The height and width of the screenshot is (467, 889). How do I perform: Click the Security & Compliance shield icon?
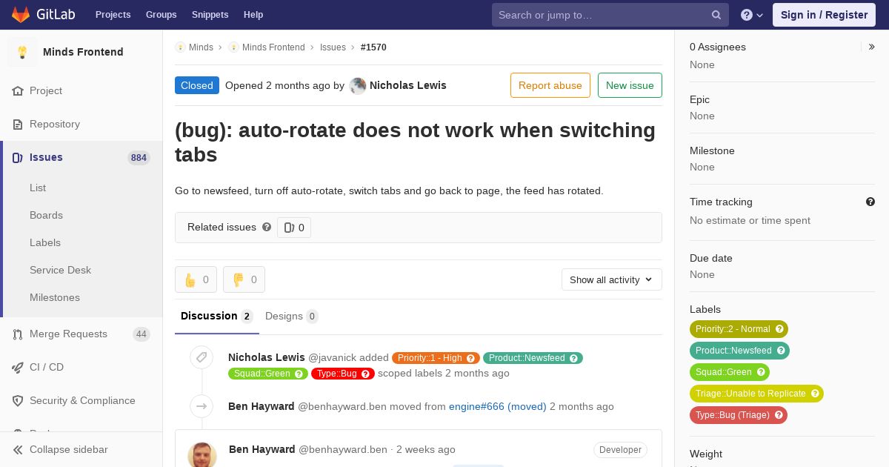[18, 400]
